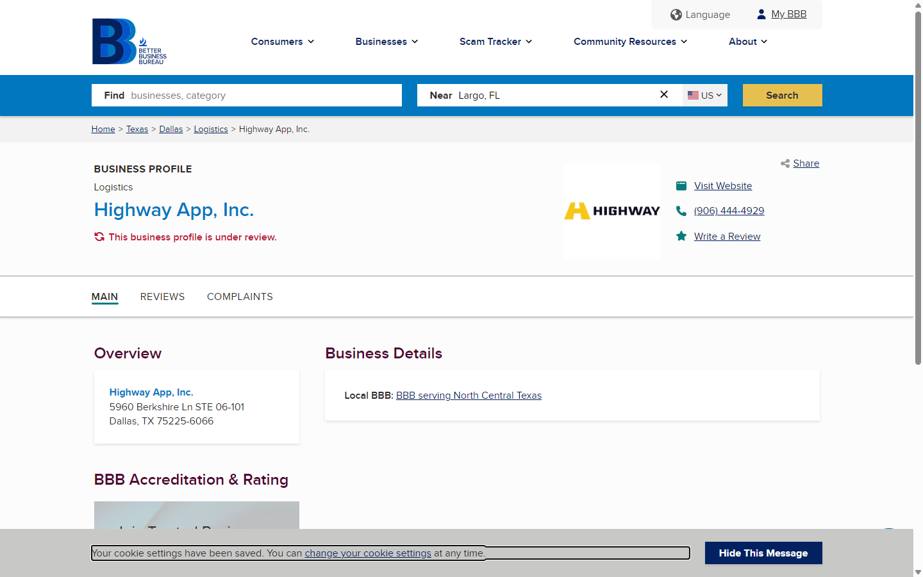
Task: Open the Scam Tracker dropdown
Action: (495, 42)
